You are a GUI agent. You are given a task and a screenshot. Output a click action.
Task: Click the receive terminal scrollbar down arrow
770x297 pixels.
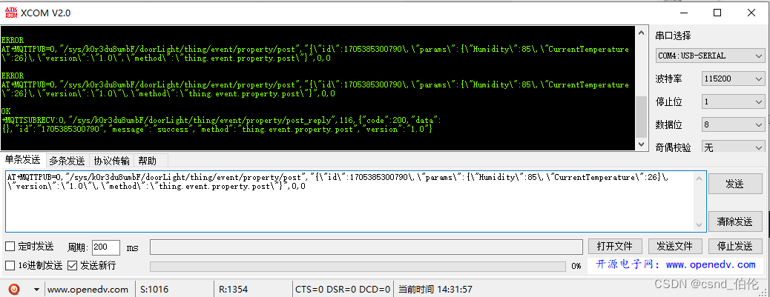pyautogui.click(x=642, y=144)
